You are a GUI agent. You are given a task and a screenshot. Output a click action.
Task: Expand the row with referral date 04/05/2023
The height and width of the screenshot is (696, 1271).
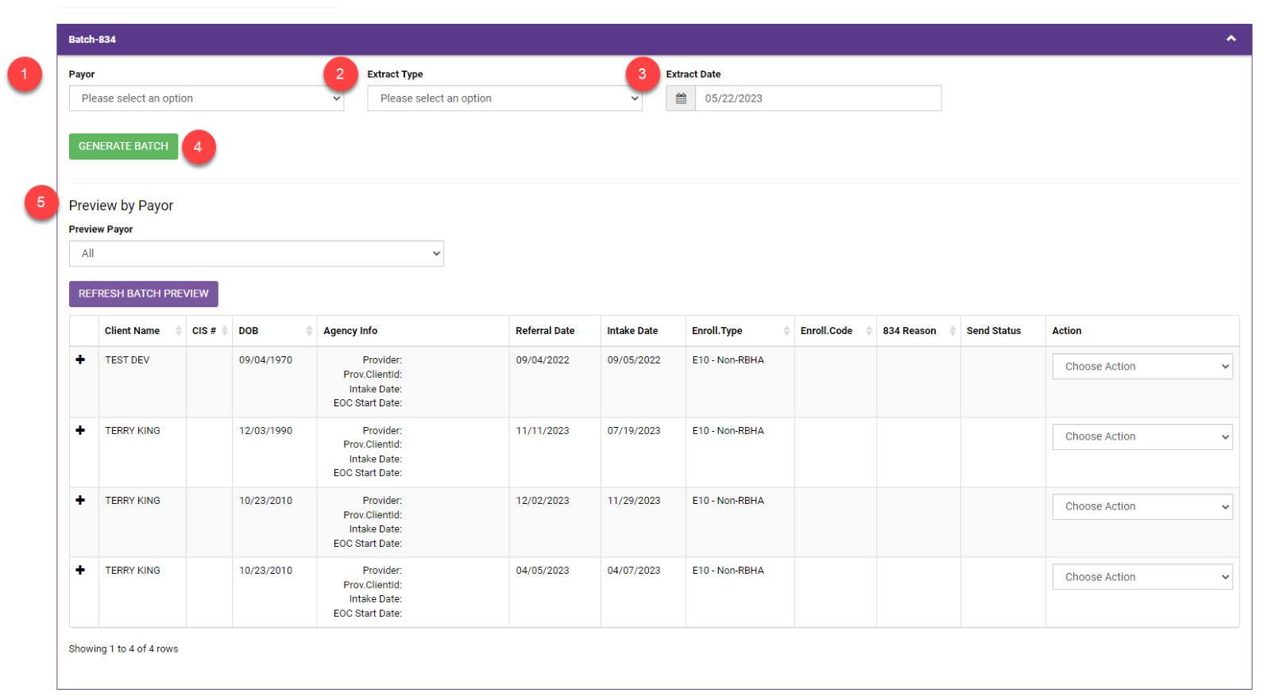tap(80, 570)
